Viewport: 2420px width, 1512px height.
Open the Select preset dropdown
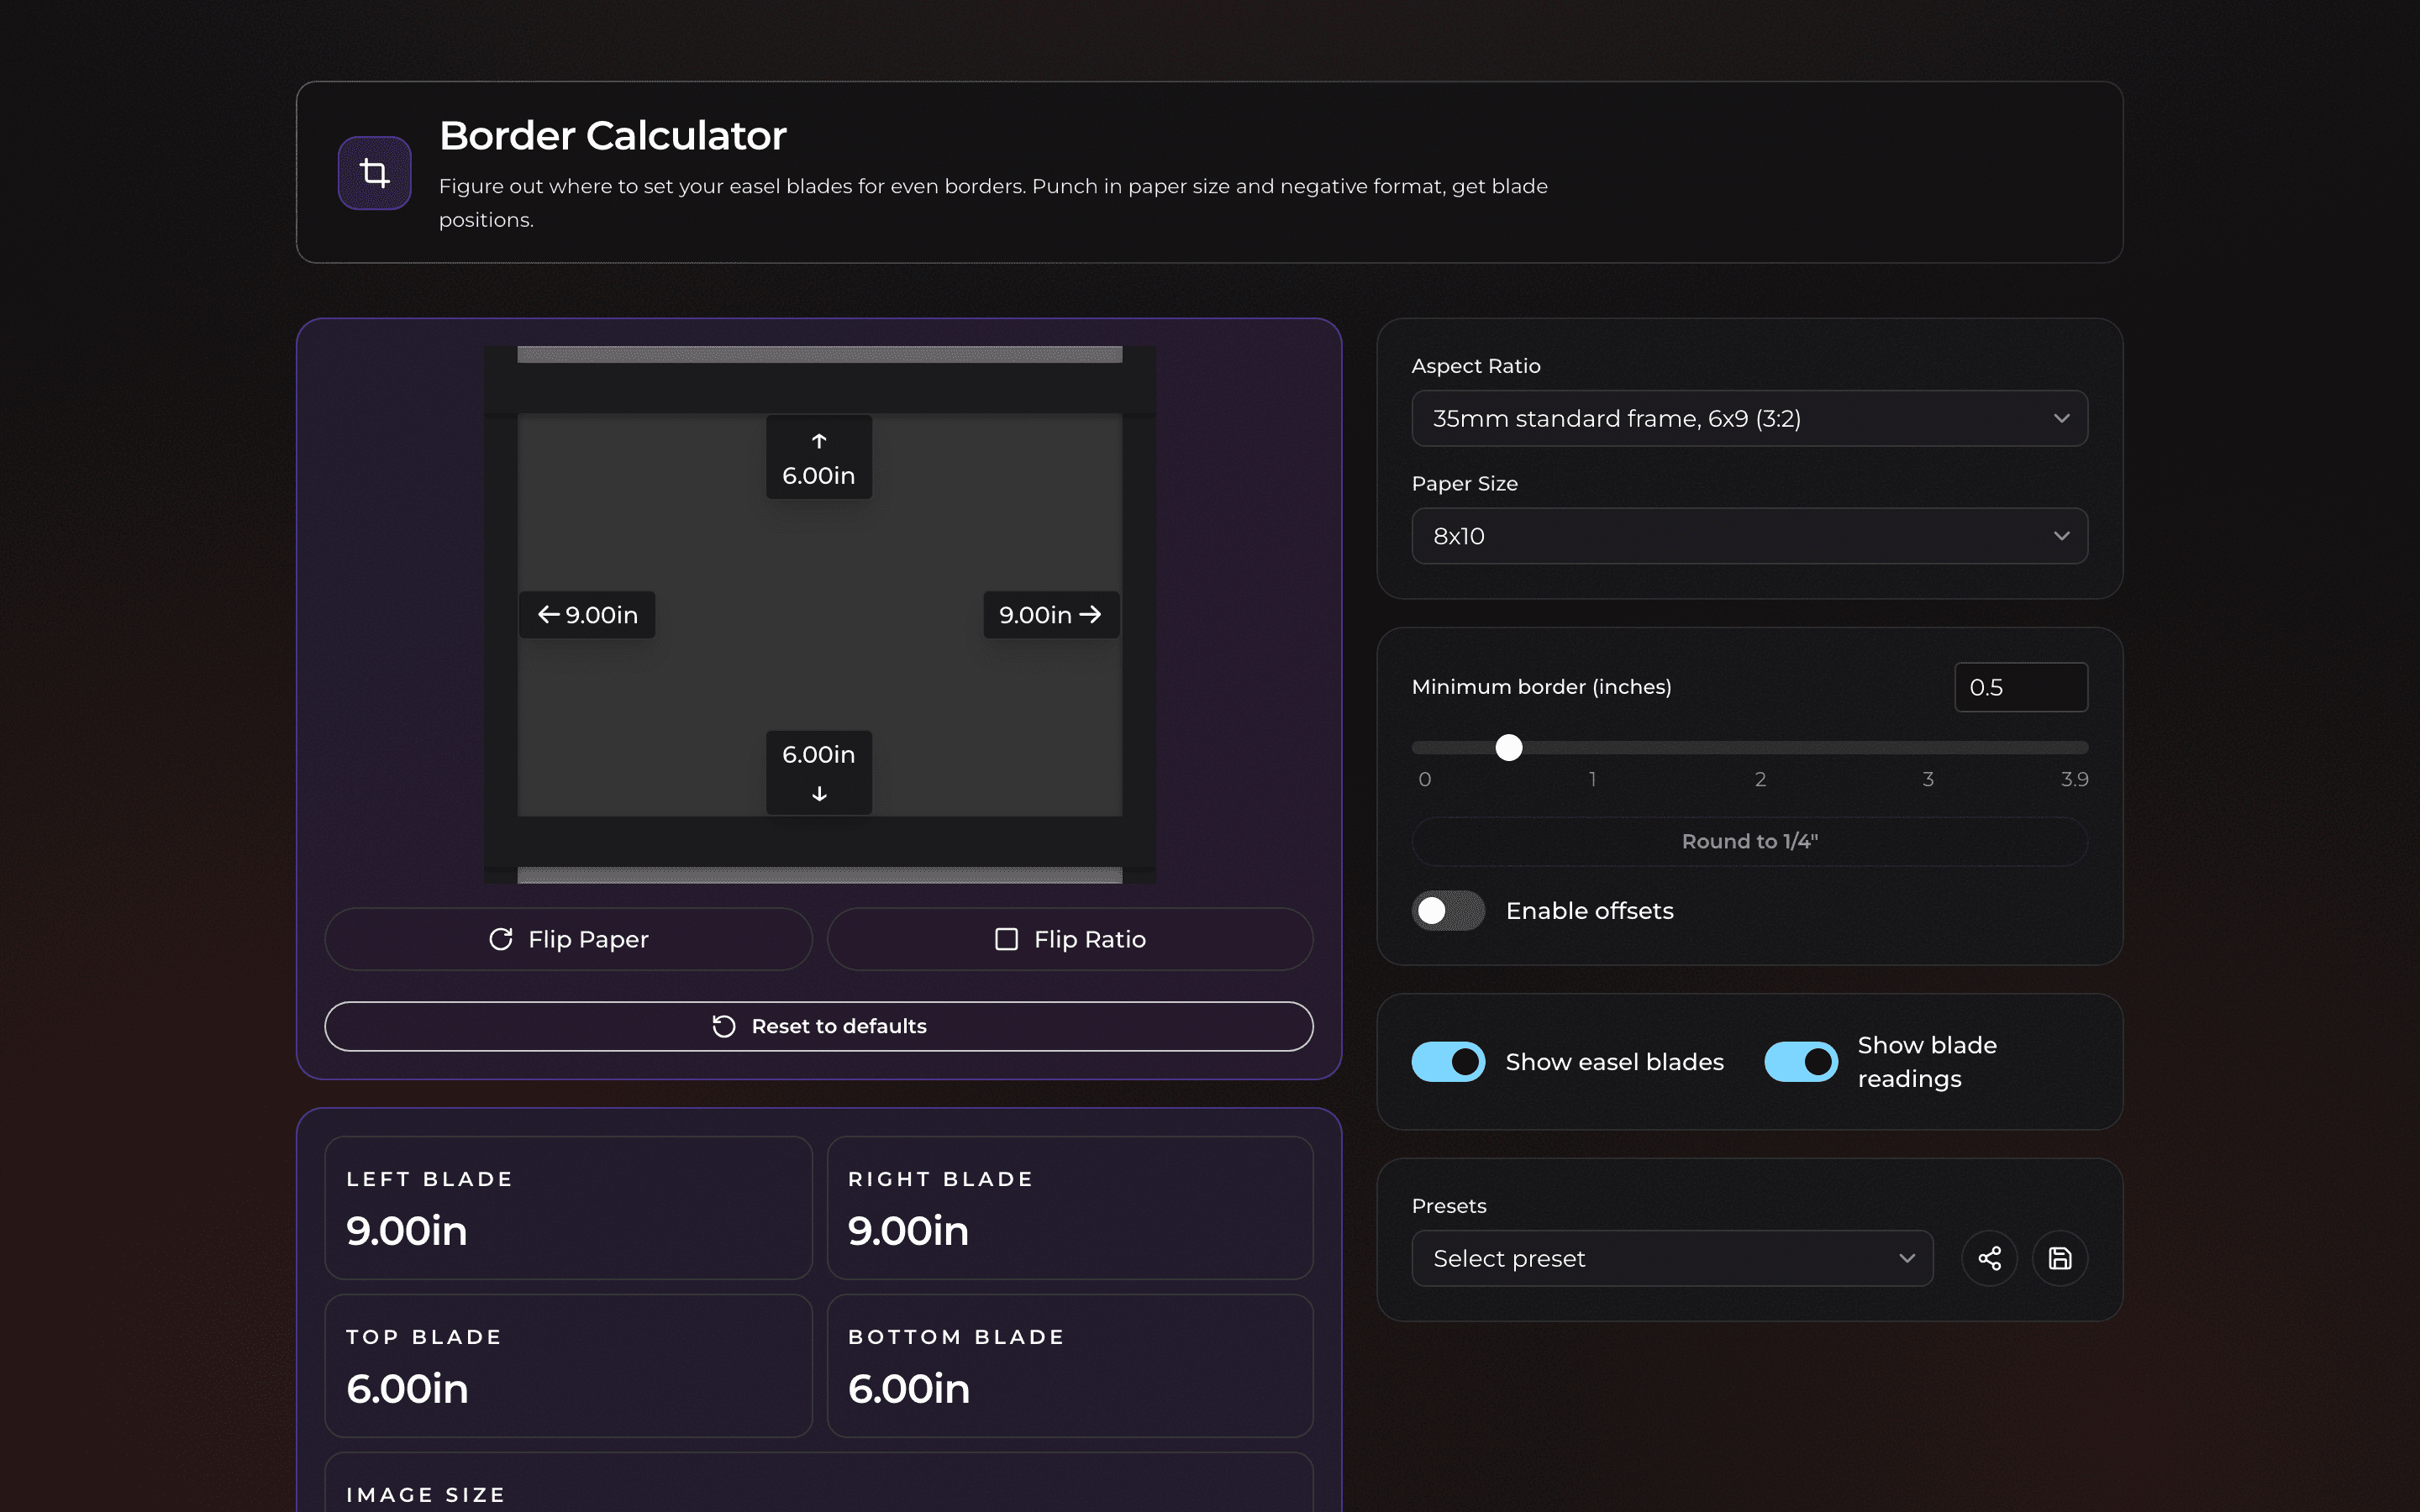tap(1672, 1258)
